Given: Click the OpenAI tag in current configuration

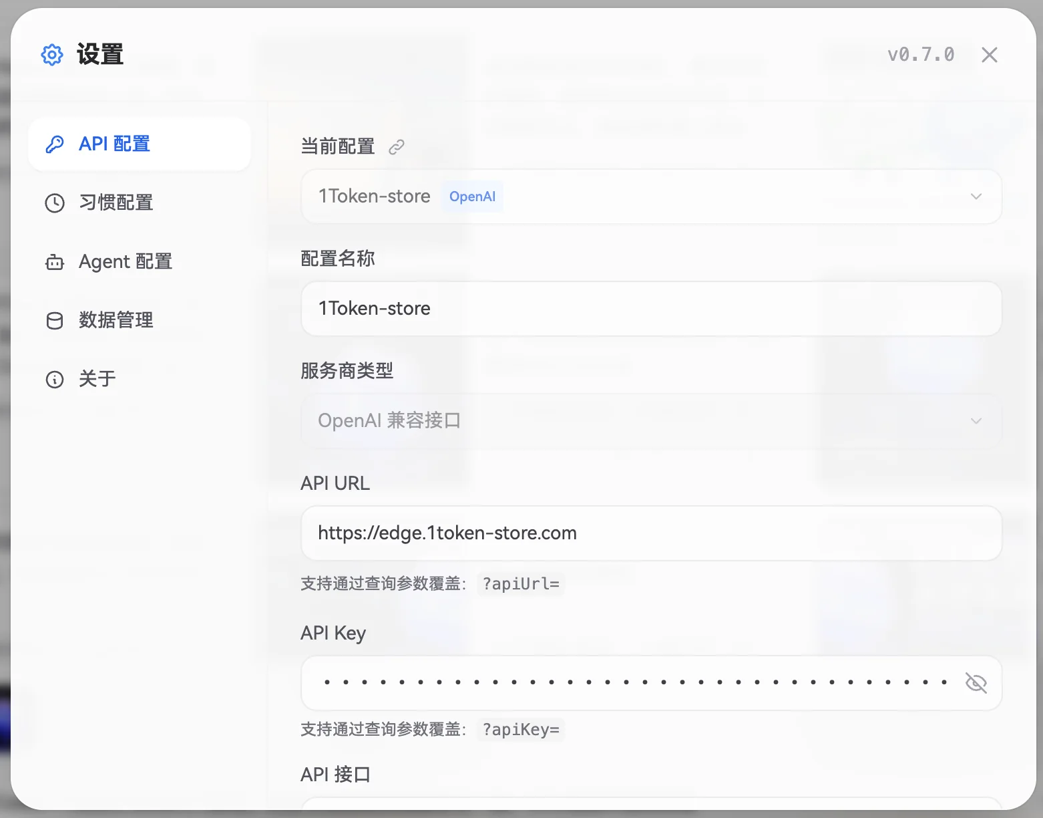Looking at the screenshot, I should coord(473,196).
